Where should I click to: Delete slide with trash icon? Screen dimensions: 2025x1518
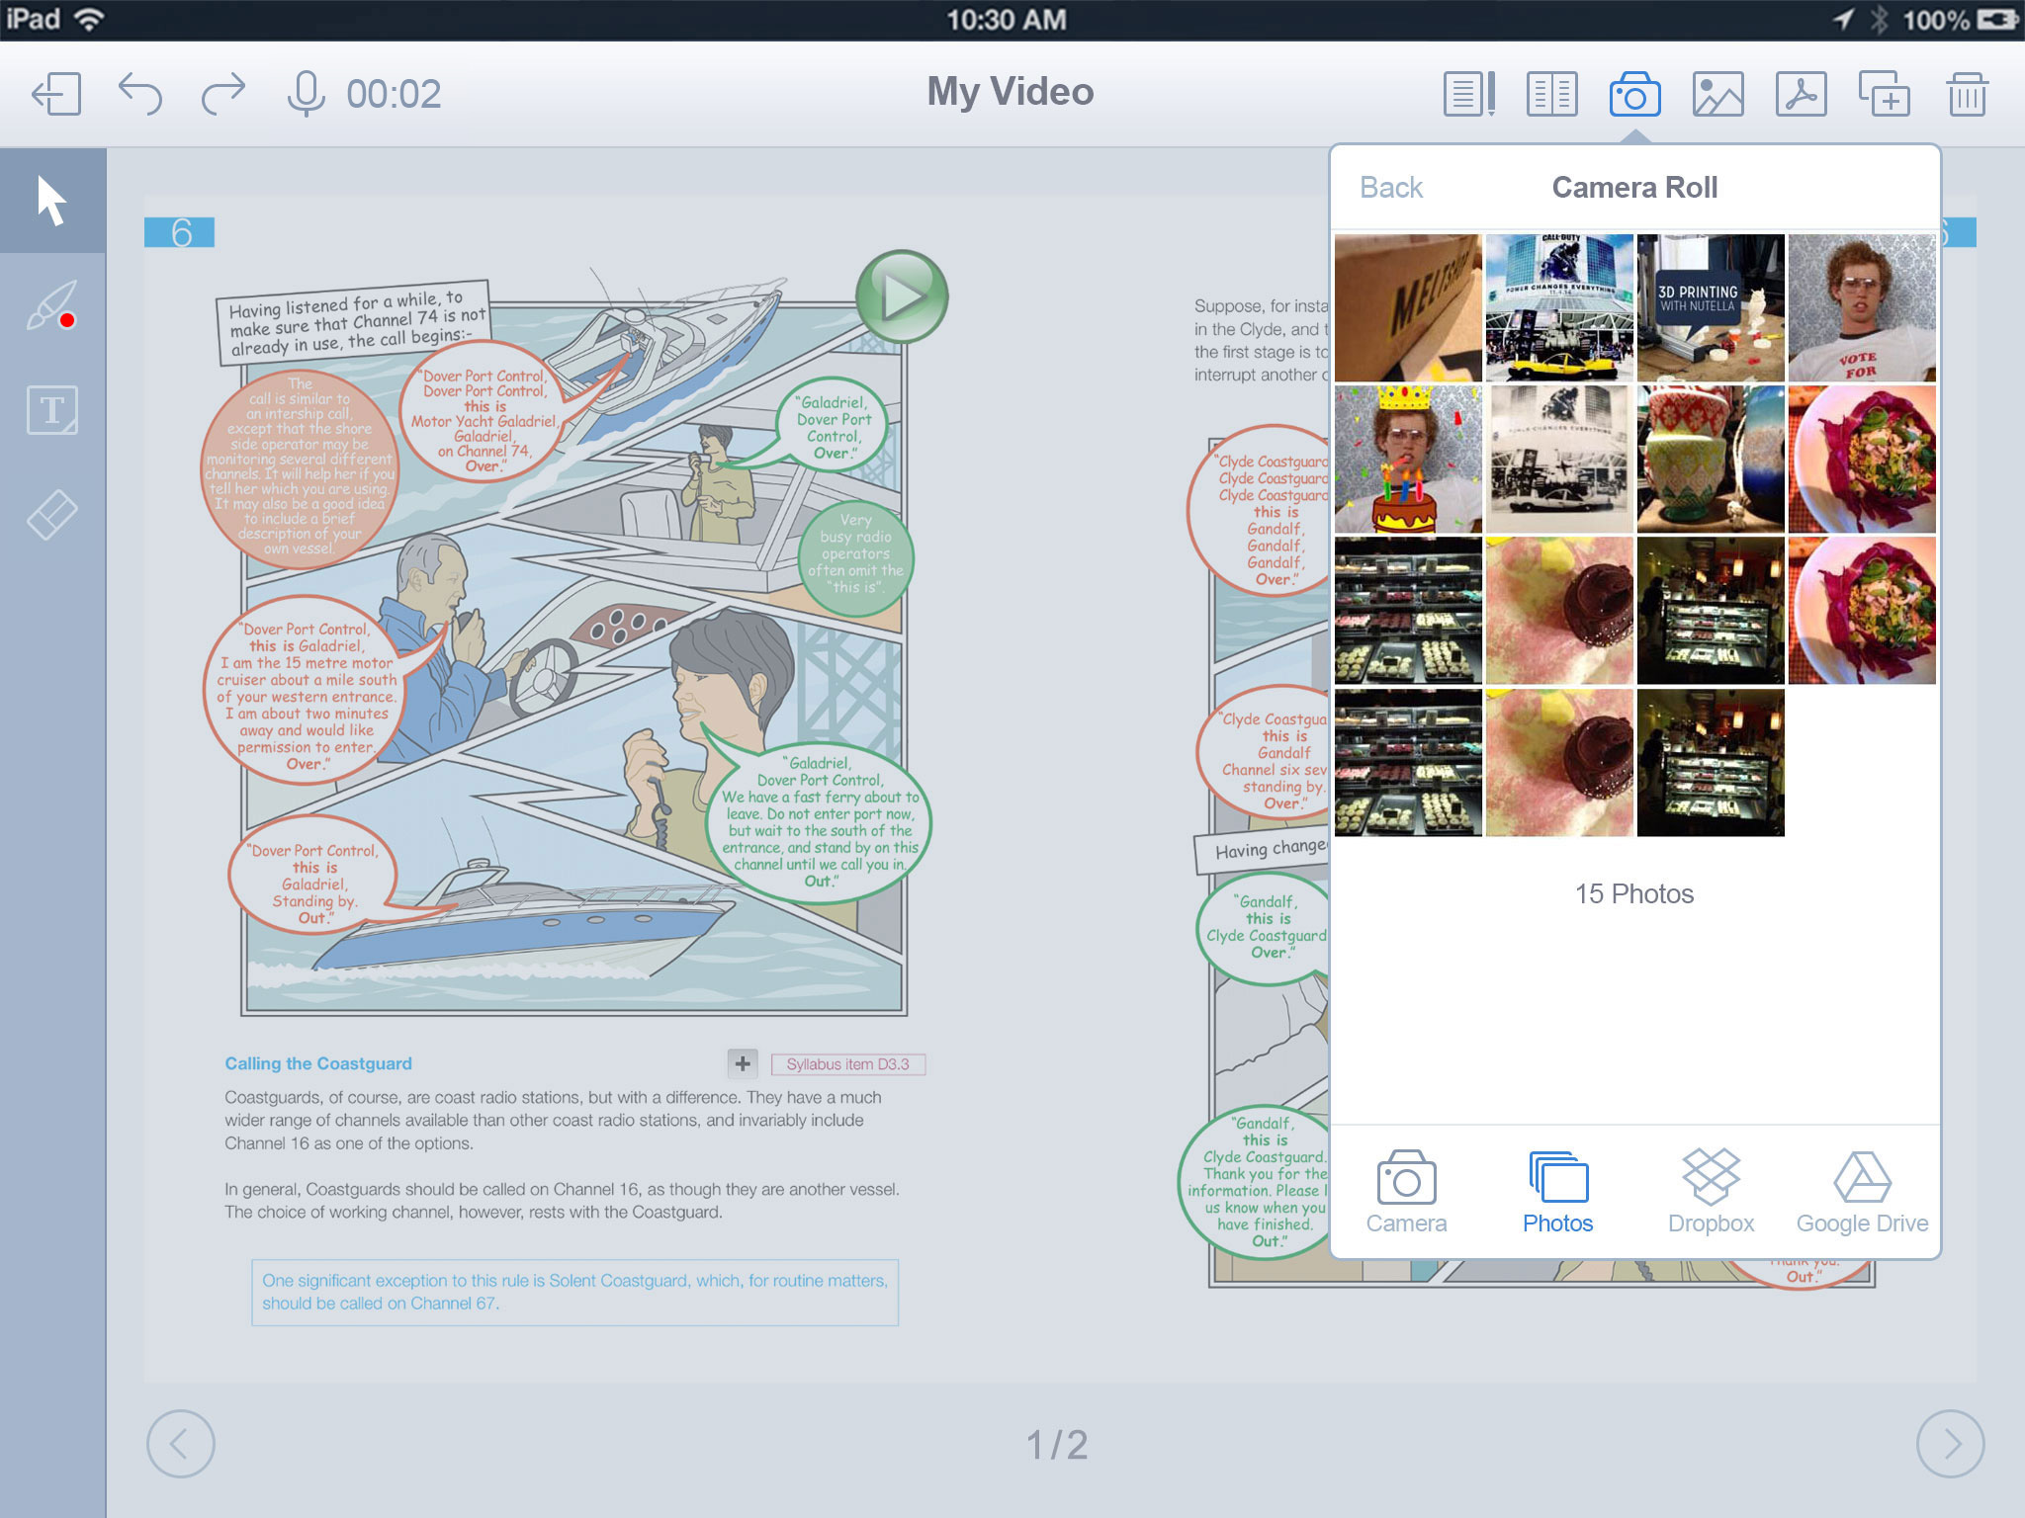coord(1967,94)
